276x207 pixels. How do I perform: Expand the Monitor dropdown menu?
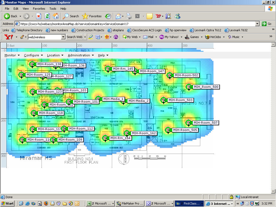click(x=12, y=55)
